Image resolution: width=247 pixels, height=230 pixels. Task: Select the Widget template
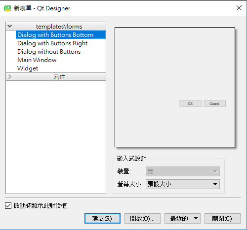[28, 68]
